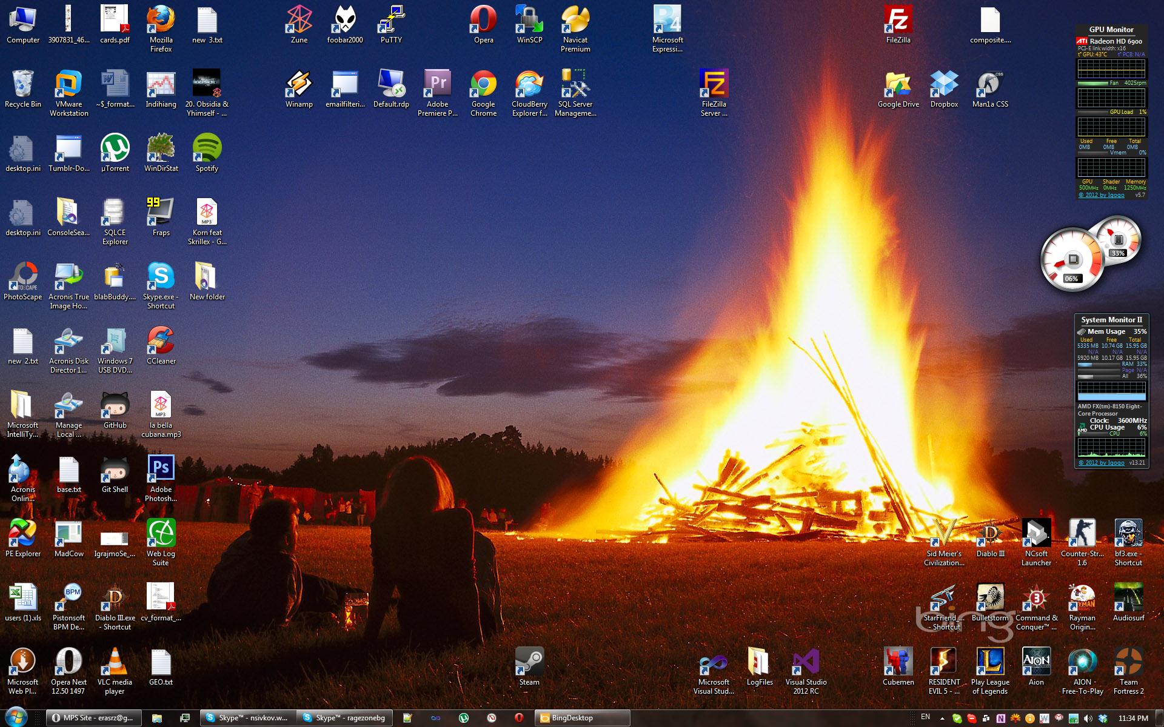This screenshot has height=727, width=1164.
Task: Open the FileZilla desktop shortcut
Action: click(898, 22)
